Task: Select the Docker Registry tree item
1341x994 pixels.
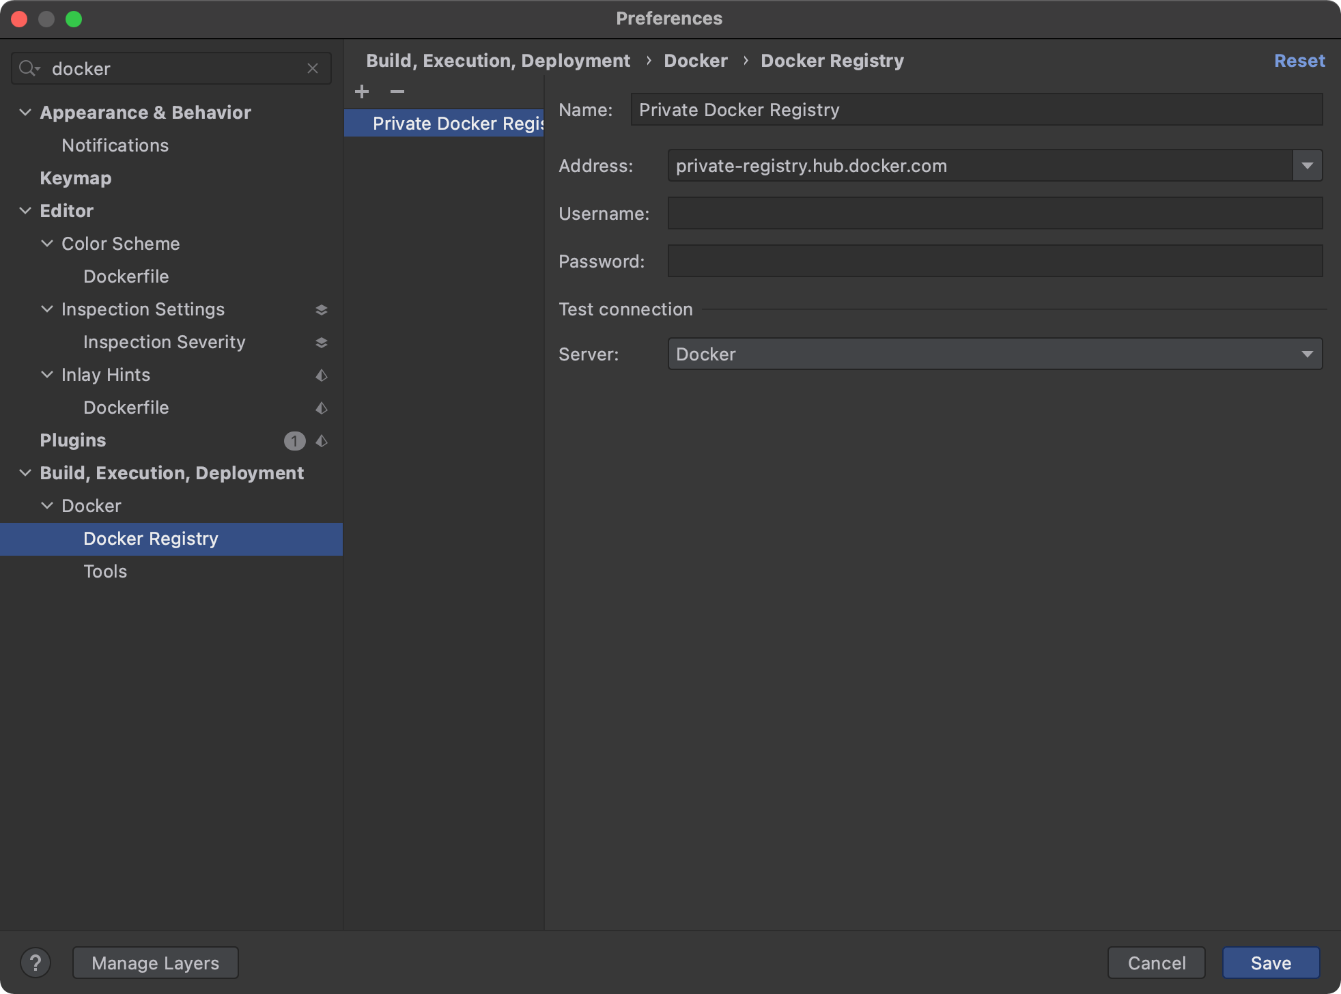Action: 150,538
